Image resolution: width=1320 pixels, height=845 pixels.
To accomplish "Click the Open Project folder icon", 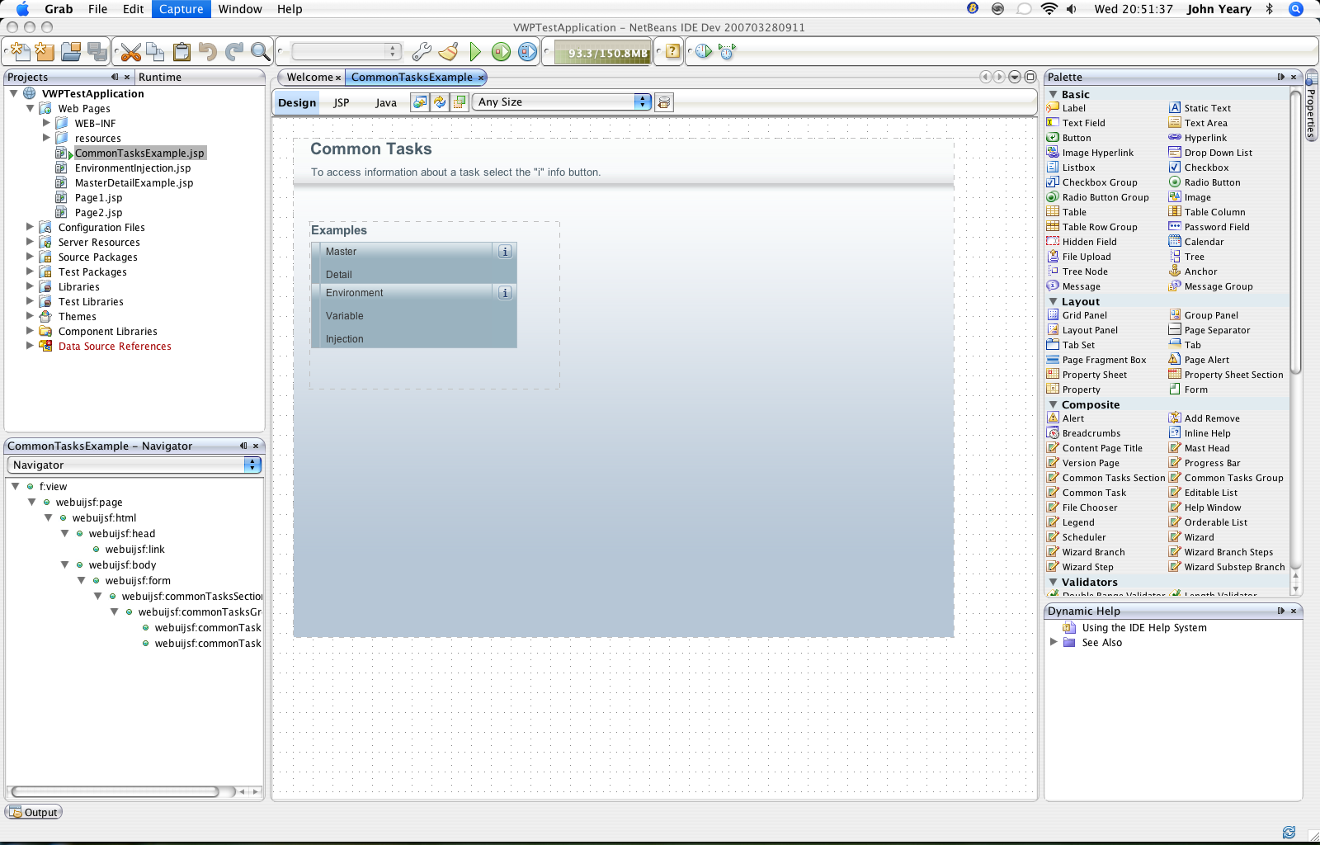I will tap(72, 52).
